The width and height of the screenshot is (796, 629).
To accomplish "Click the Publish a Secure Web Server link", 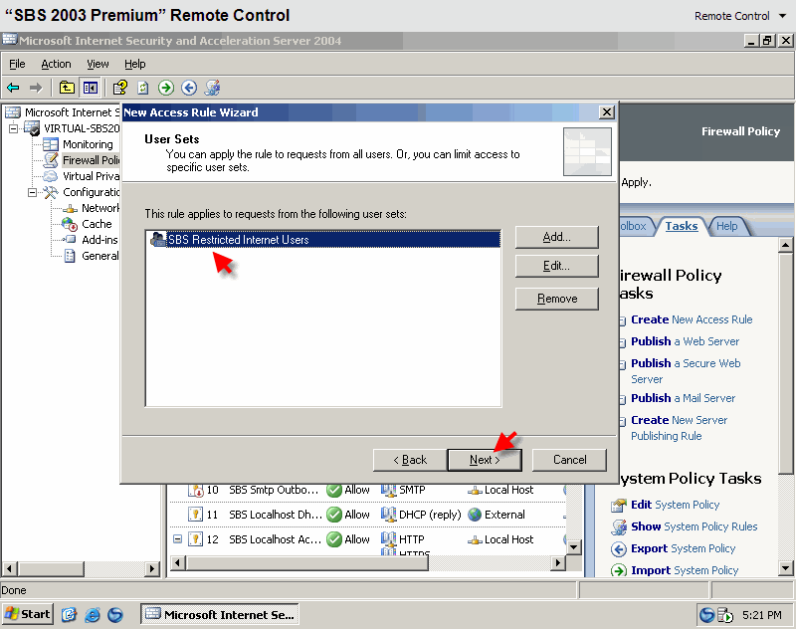I will click(x=686, y=371).
